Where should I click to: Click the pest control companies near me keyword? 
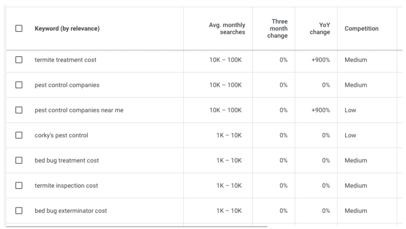[x=79, y=110]
